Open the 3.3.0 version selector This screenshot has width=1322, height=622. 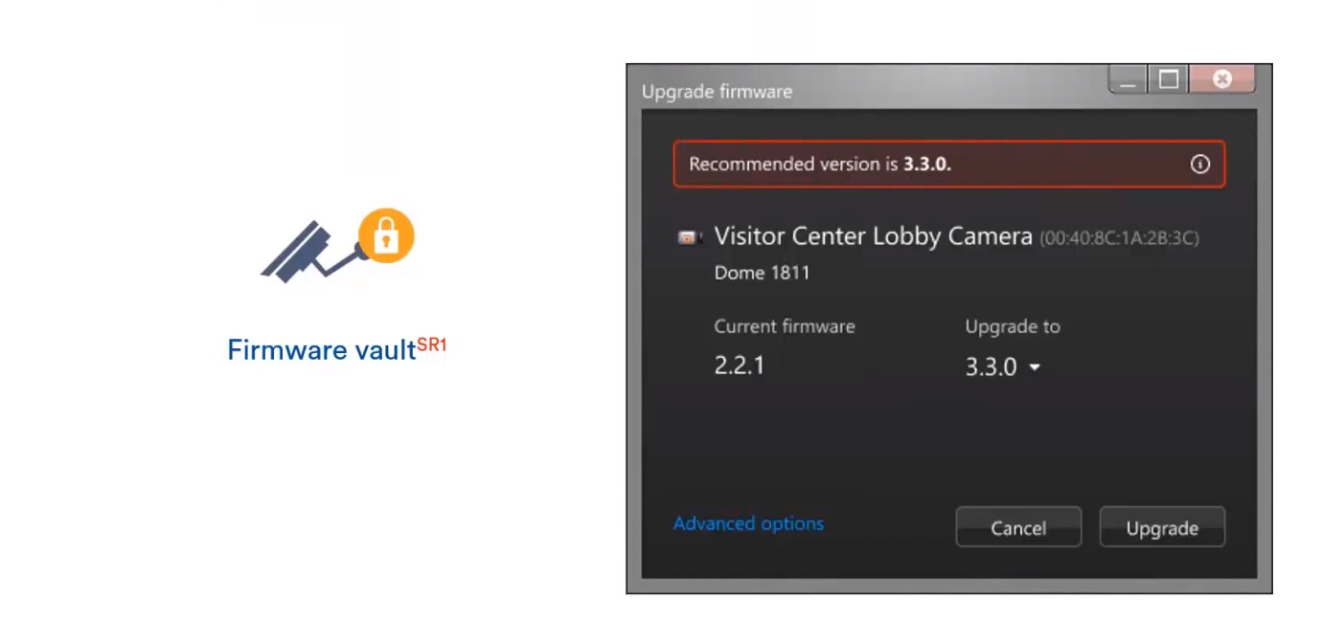click(1002, 367)
